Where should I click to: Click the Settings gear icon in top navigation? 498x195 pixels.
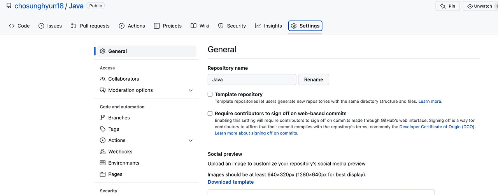pos(294,26)
